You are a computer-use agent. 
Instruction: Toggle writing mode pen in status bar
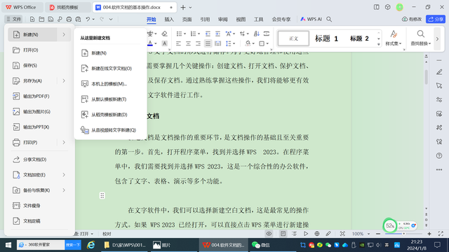click(x=328, y=234)
